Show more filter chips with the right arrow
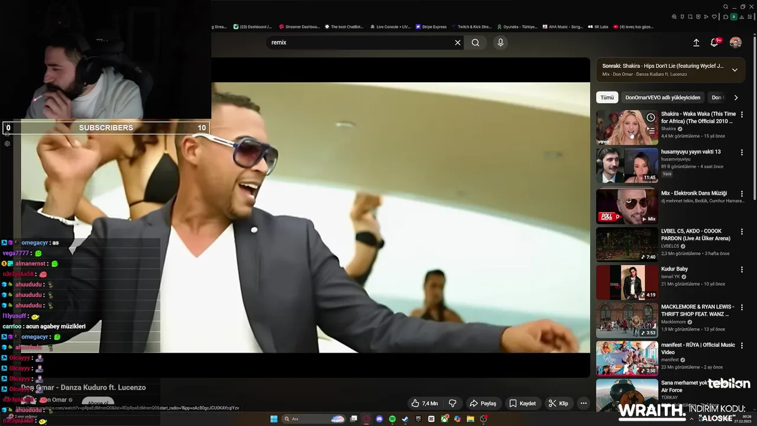The height and width of the screenshot is (426, 757). pos(736,98)
